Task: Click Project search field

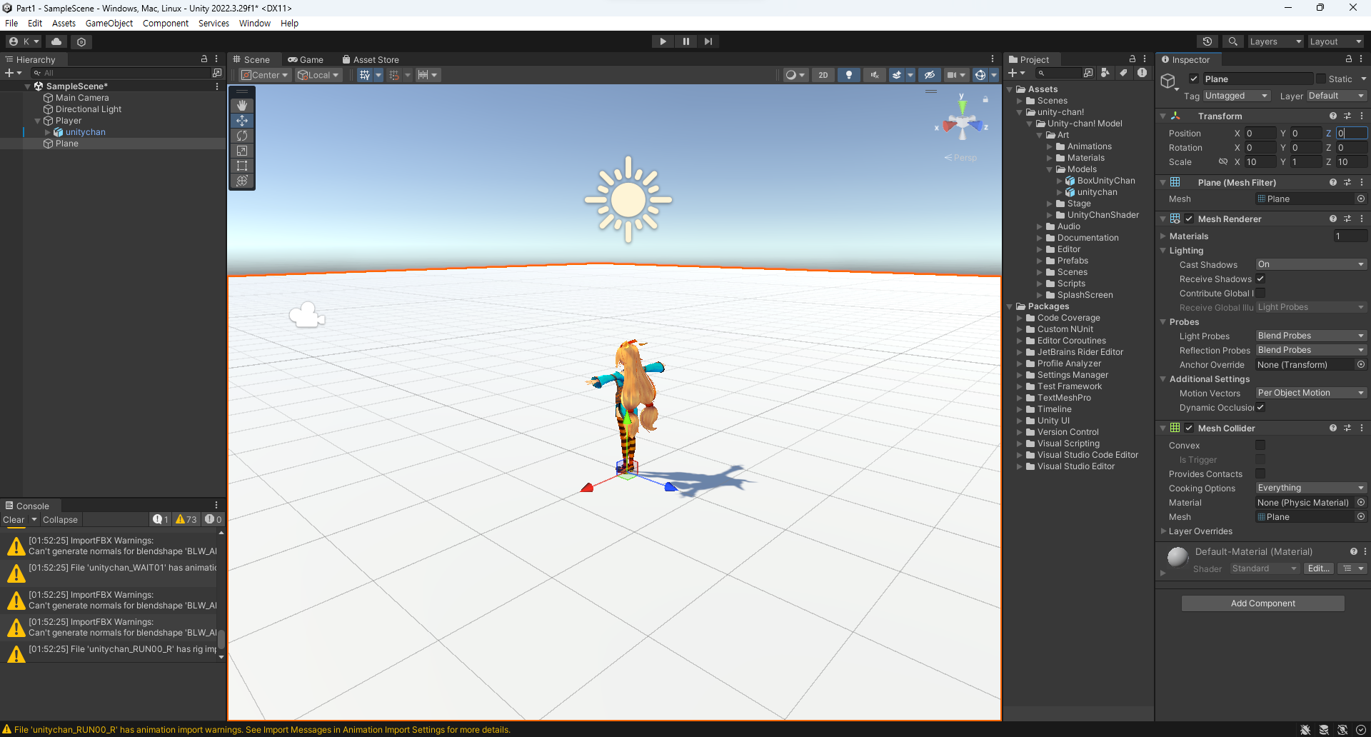Action: 1058,73
